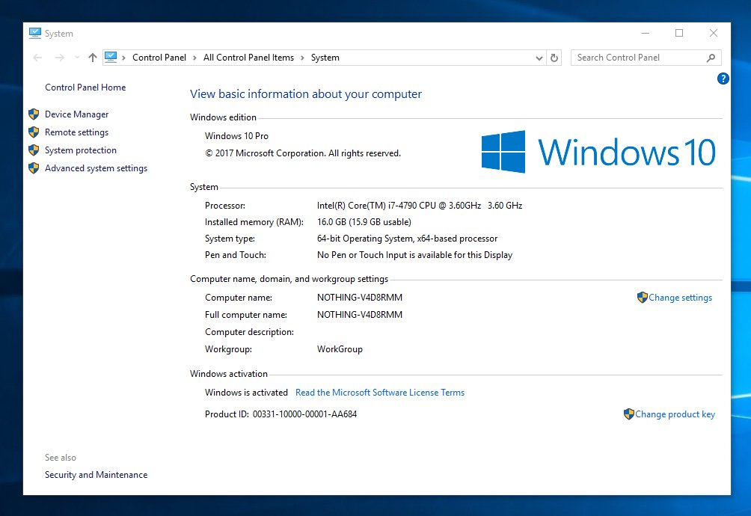Click the computer icon in the address bar
Viewport: 751px width, 516px height.
(111, 58)
